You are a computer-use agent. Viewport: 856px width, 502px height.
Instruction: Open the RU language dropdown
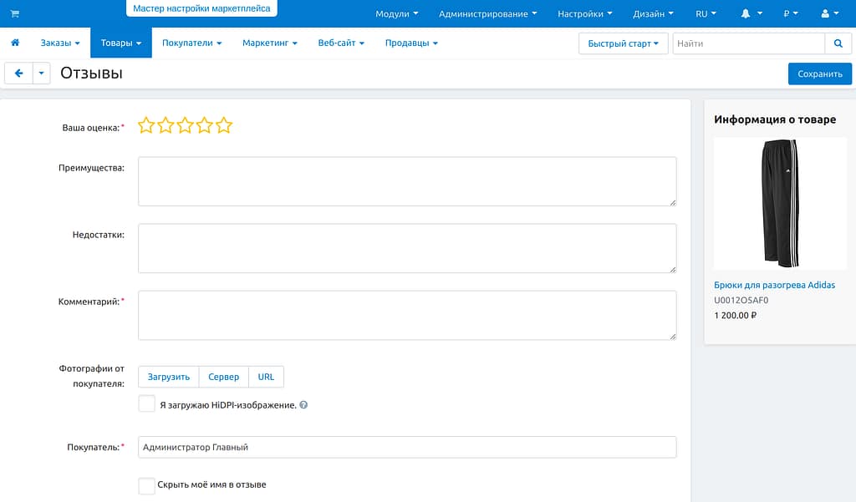click(706, 14)
